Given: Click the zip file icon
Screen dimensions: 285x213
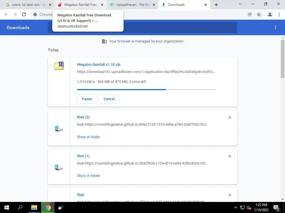Looking at the screenshot, I should 59,66.
